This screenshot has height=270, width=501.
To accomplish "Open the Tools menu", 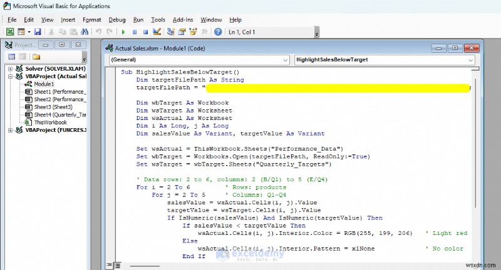I will tap(158, 20).
